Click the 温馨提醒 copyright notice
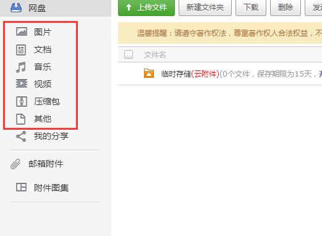Image resolution: width=322 pixels, height=236 pixels. click(220, 33)
